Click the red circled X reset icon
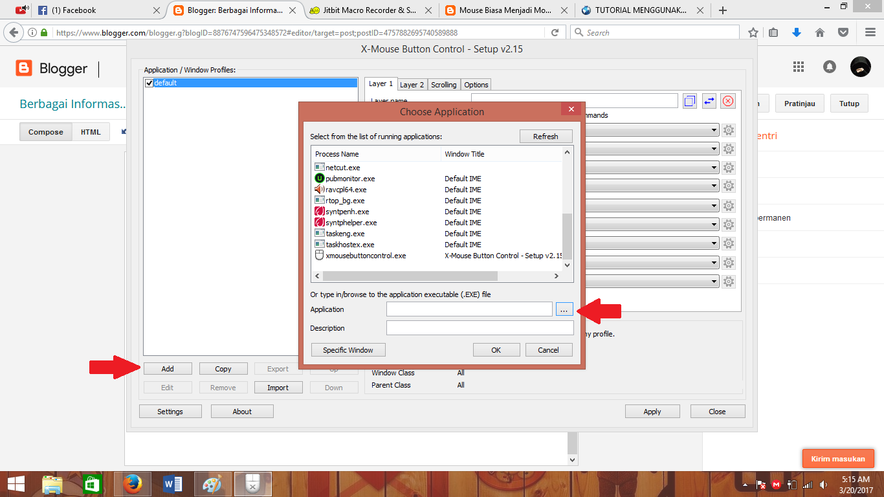This screenshot has width=884, height=497. coord(728,101)
